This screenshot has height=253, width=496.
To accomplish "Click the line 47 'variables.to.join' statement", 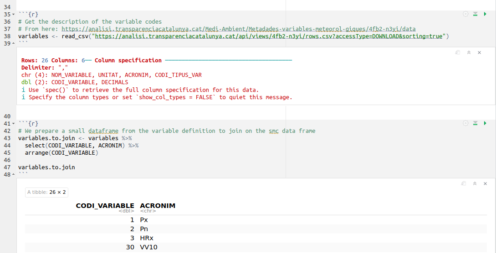I will click(x=46, y=167).
